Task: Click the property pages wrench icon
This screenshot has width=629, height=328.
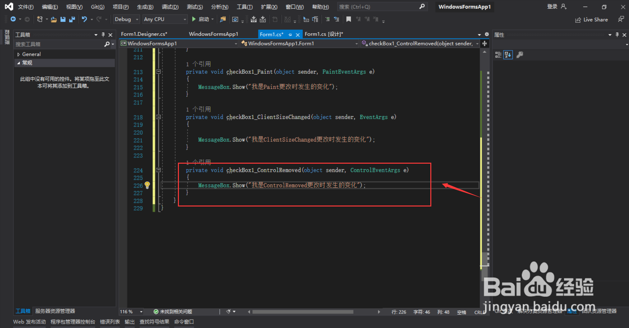Action: pos(520,55)
